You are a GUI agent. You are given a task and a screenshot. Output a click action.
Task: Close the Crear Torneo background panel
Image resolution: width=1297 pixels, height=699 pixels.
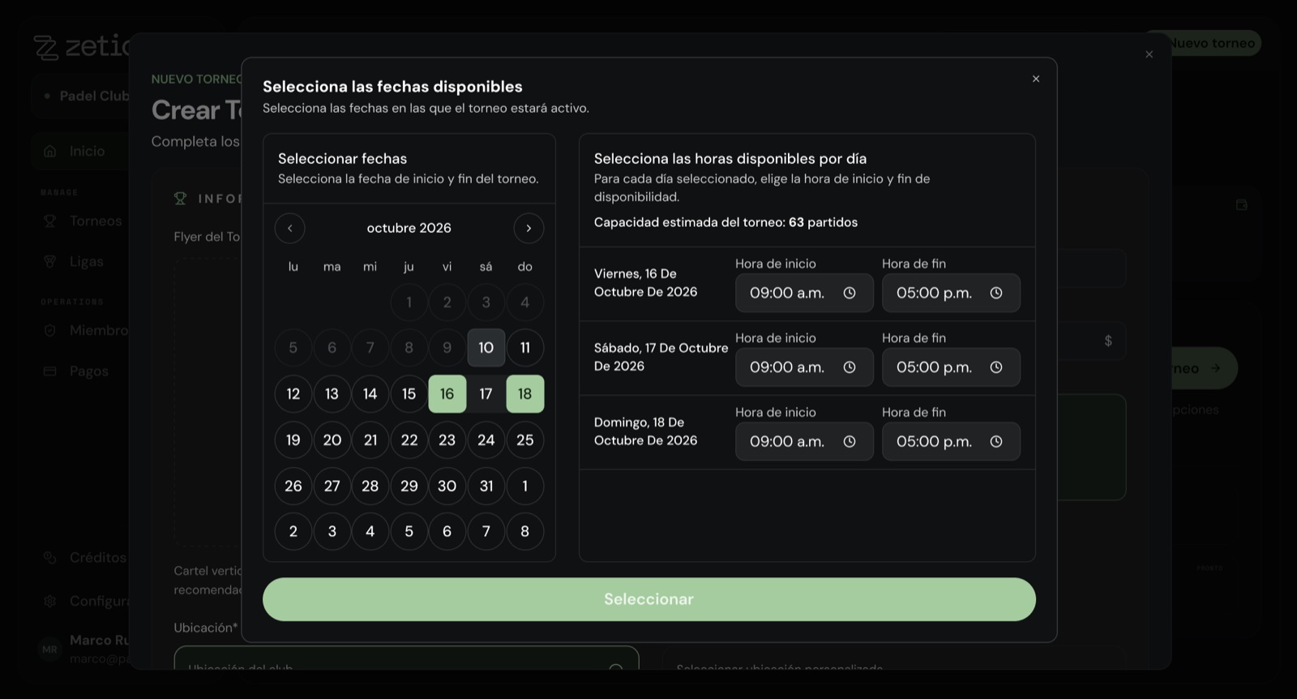tap(1149, 54)
